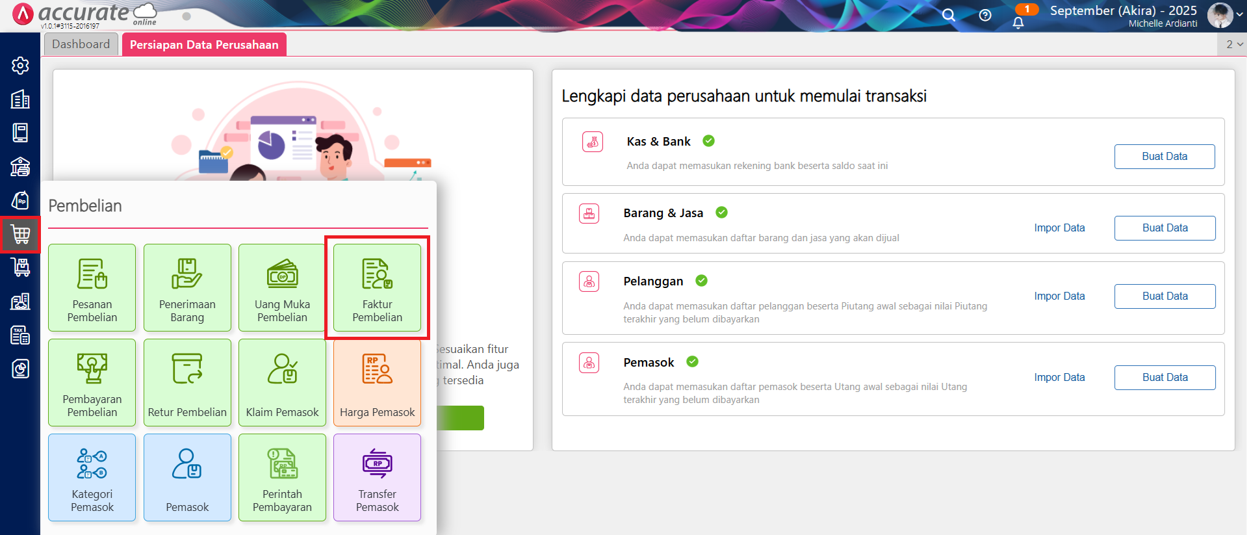
Task: Expand the user profile dropdown arrow
Action: coord(1239,14)
